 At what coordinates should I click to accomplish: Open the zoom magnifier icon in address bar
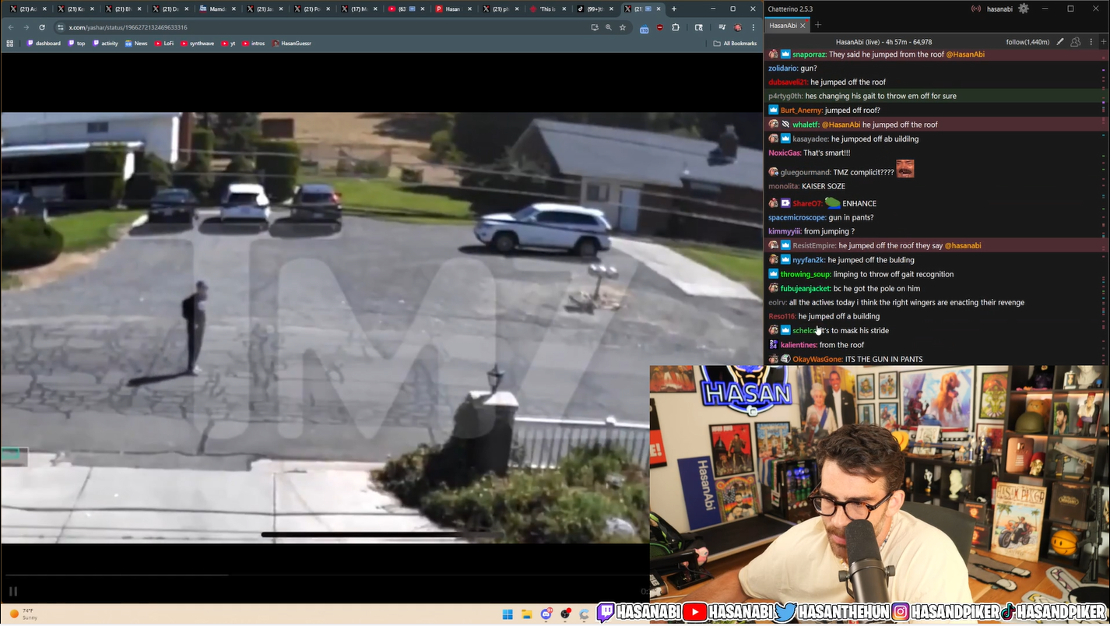(609, 27)
